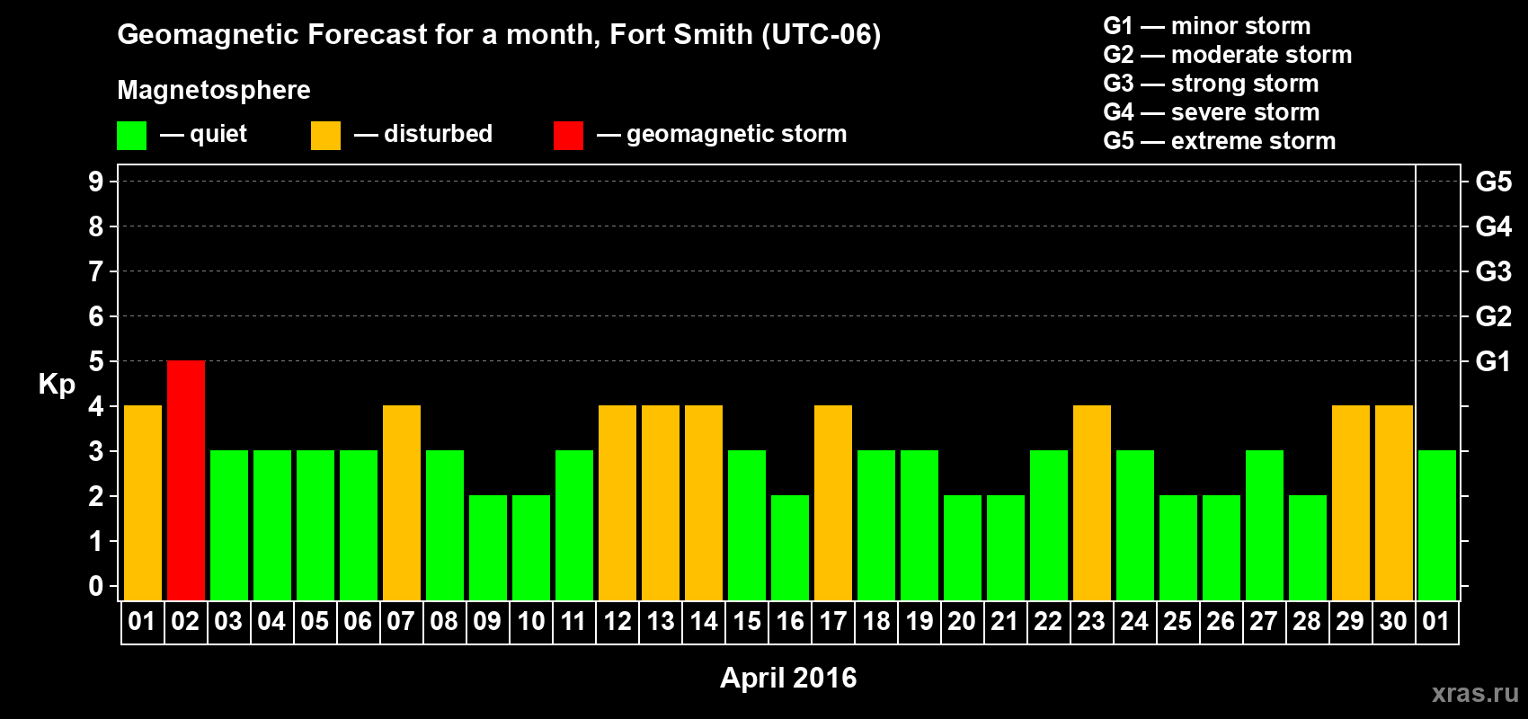
Task: Click the '— disturbed' legend text
Action: [x=423, y=134]
